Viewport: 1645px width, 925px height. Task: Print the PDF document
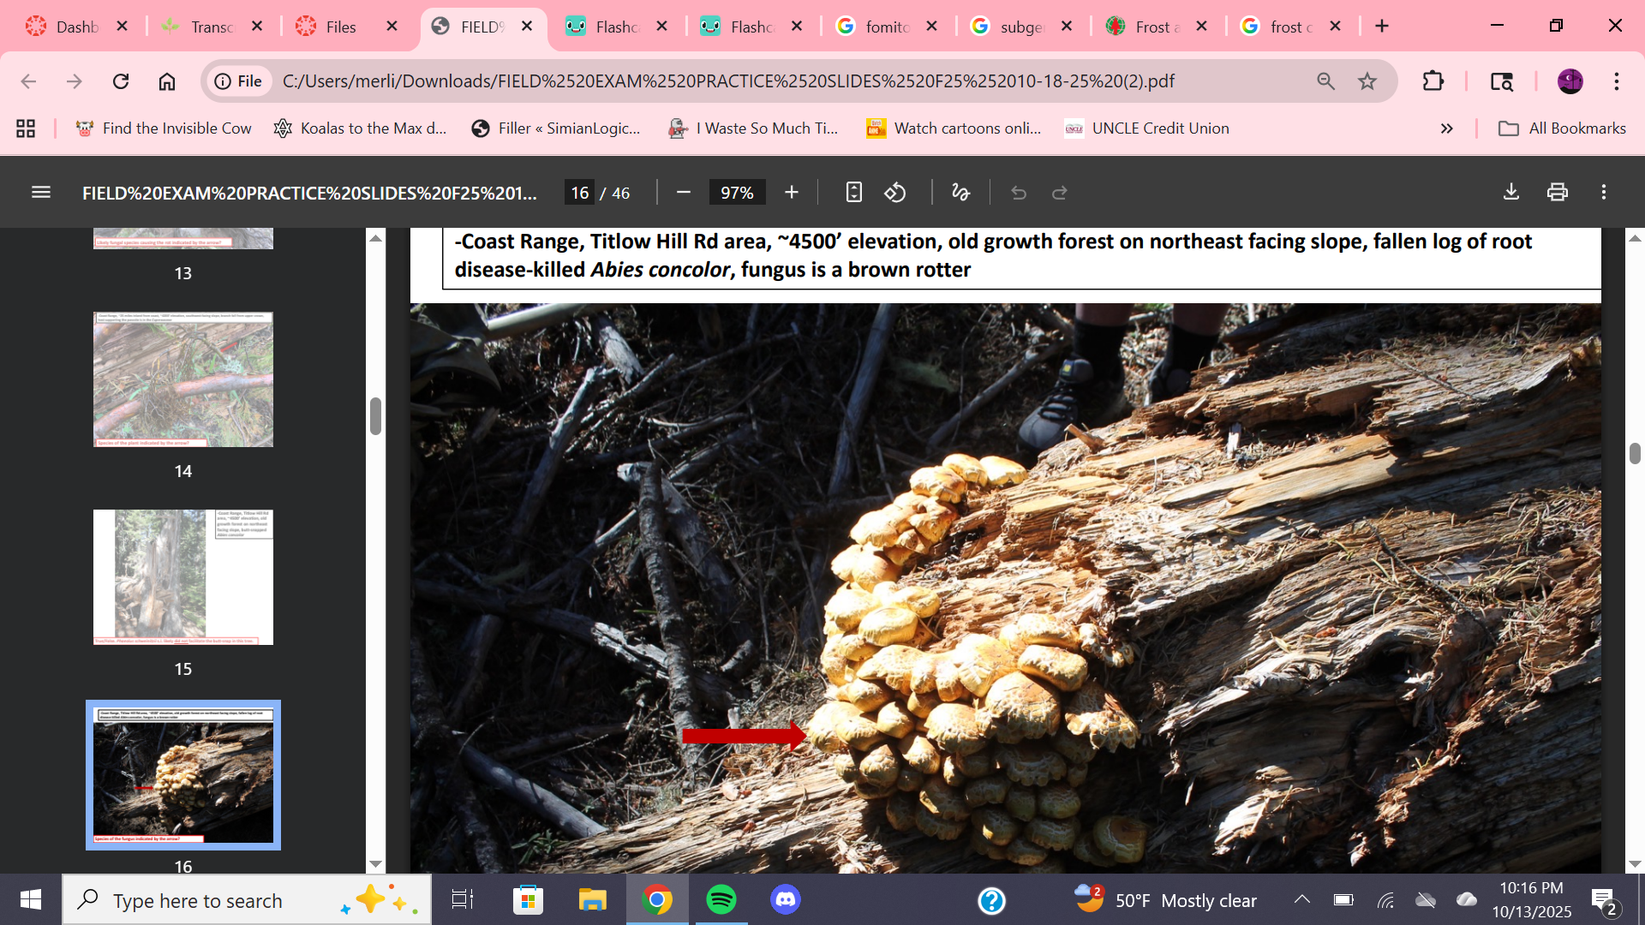point(1557,193)
